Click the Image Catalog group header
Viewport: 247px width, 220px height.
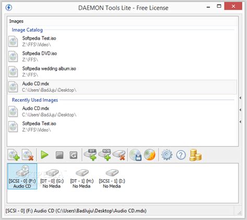click(27, 30)
